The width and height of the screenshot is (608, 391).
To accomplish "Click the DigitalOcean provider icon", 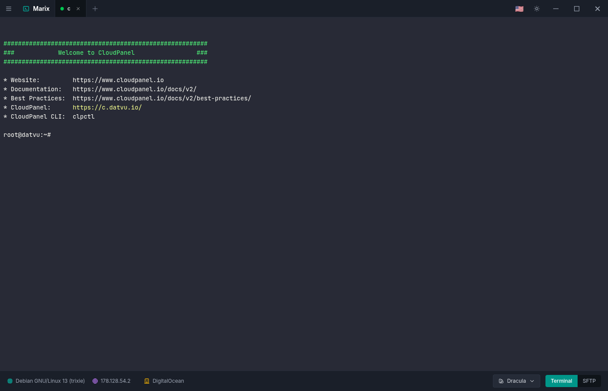I will click(147, 381).
